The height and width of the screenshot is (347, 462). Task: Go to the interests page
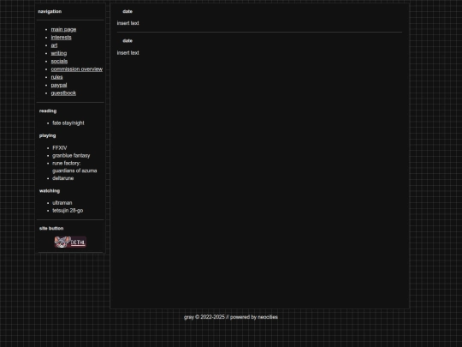(x=61, y=38)
